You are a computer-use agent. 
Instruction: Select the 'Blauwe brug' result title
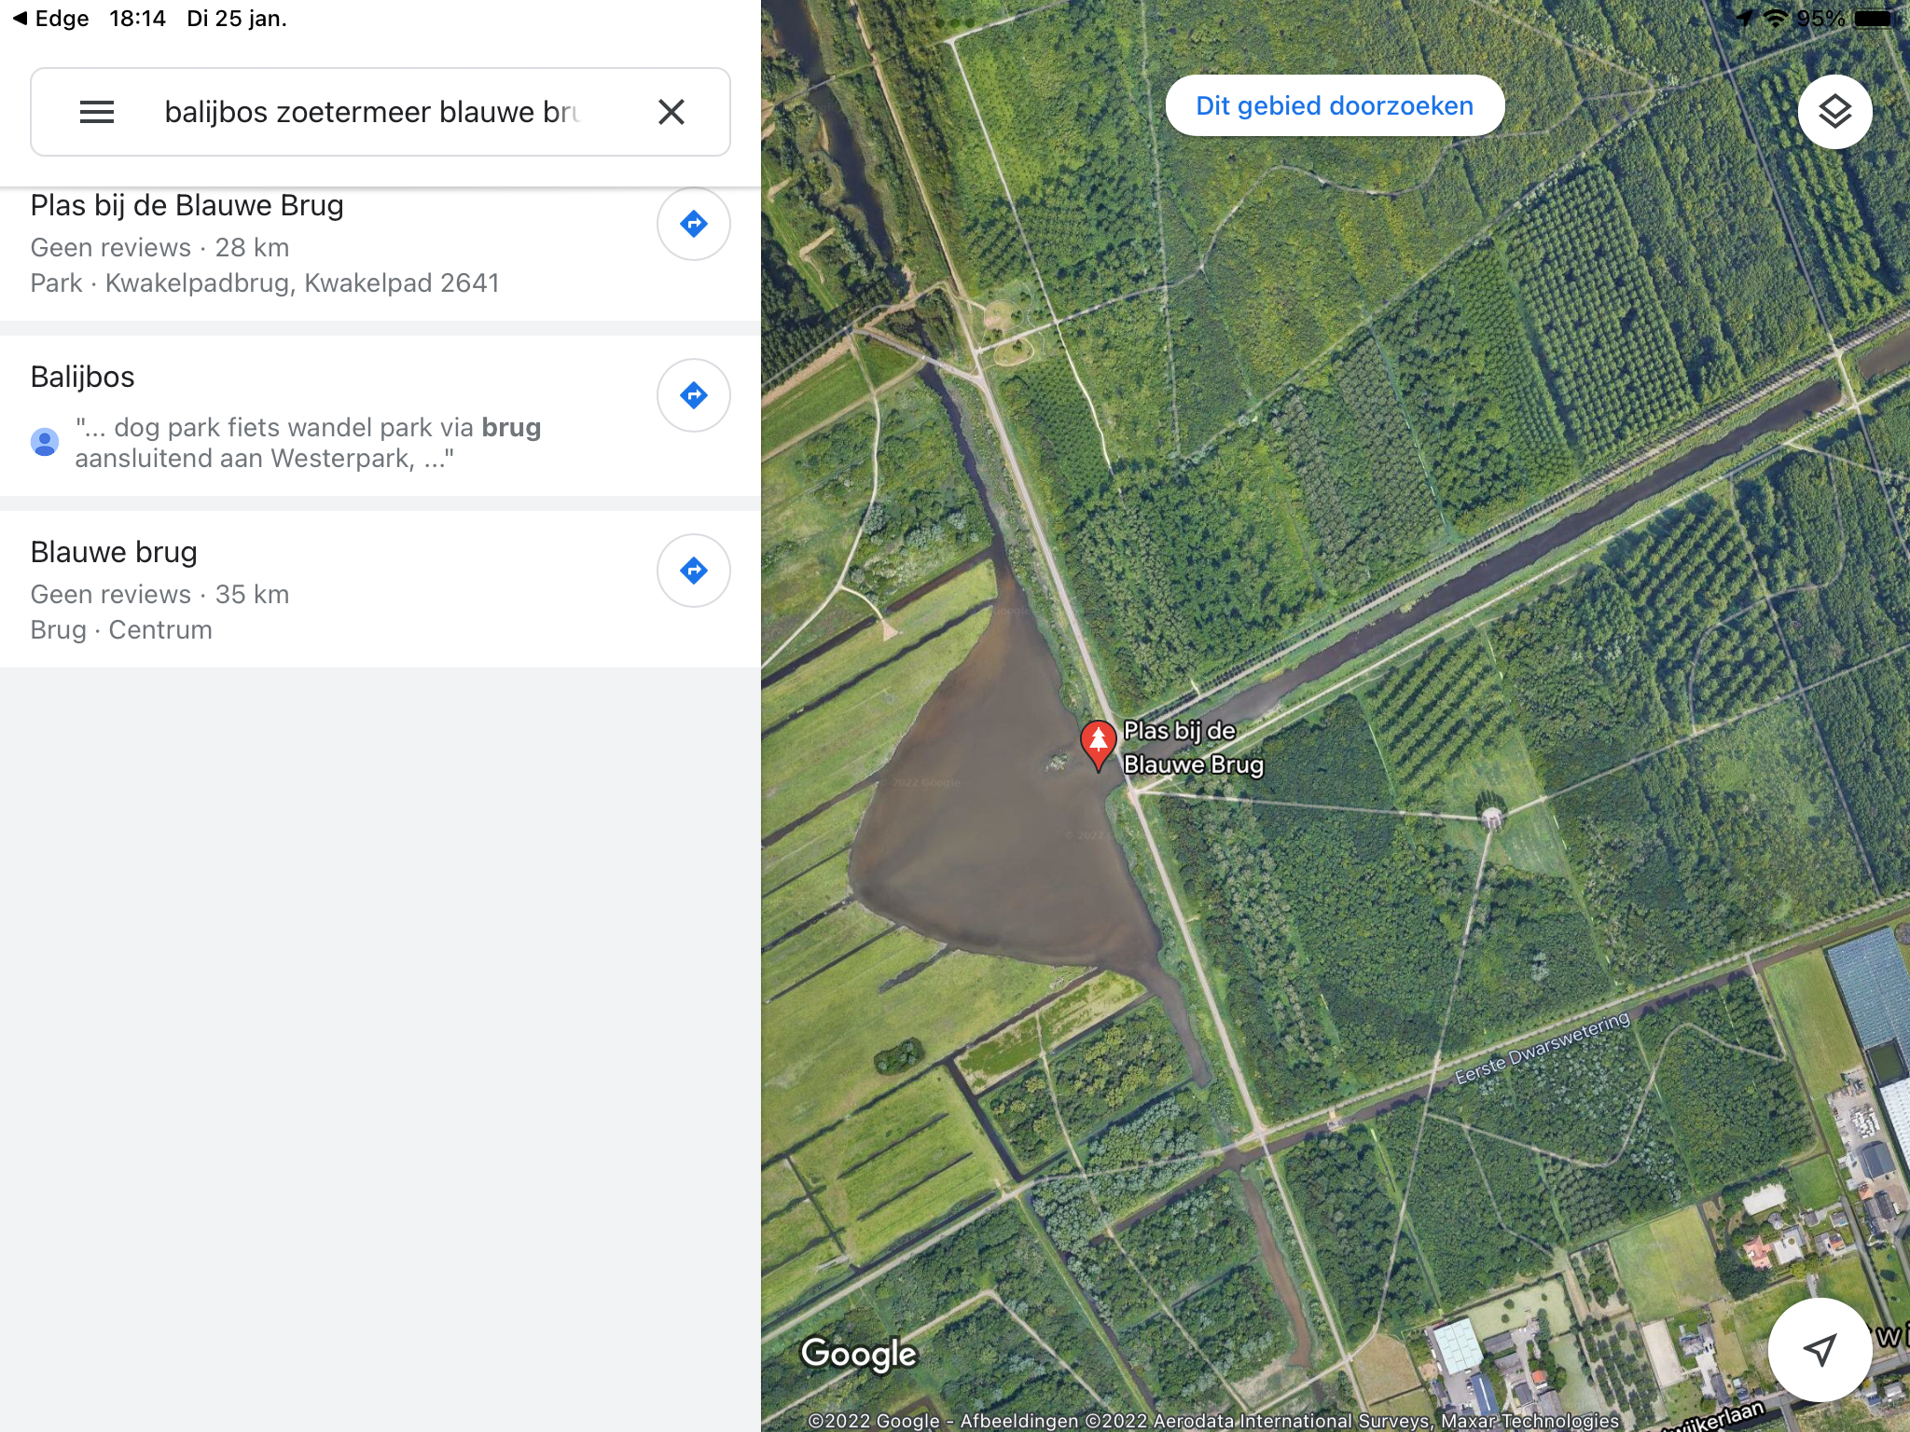coord(114,552)
